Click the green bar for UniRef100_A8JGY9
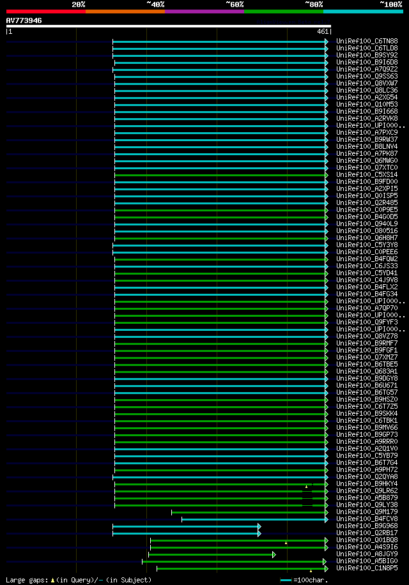 click(x=211, y=555)
